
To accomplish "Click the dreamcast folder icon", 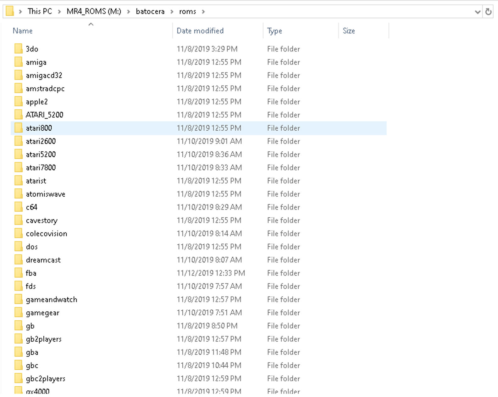I will click(19, 260).
